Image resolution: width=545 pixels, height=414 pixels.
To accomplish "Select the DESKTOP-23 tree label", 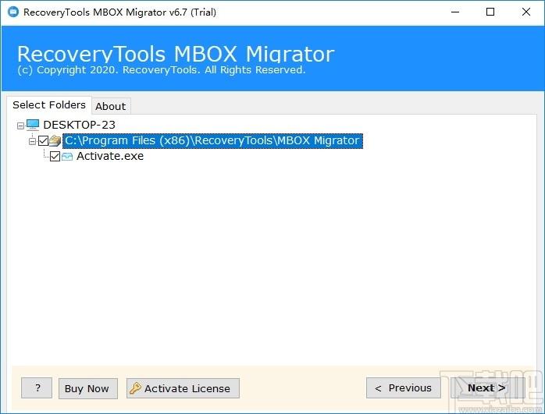I will click(79, 125).
